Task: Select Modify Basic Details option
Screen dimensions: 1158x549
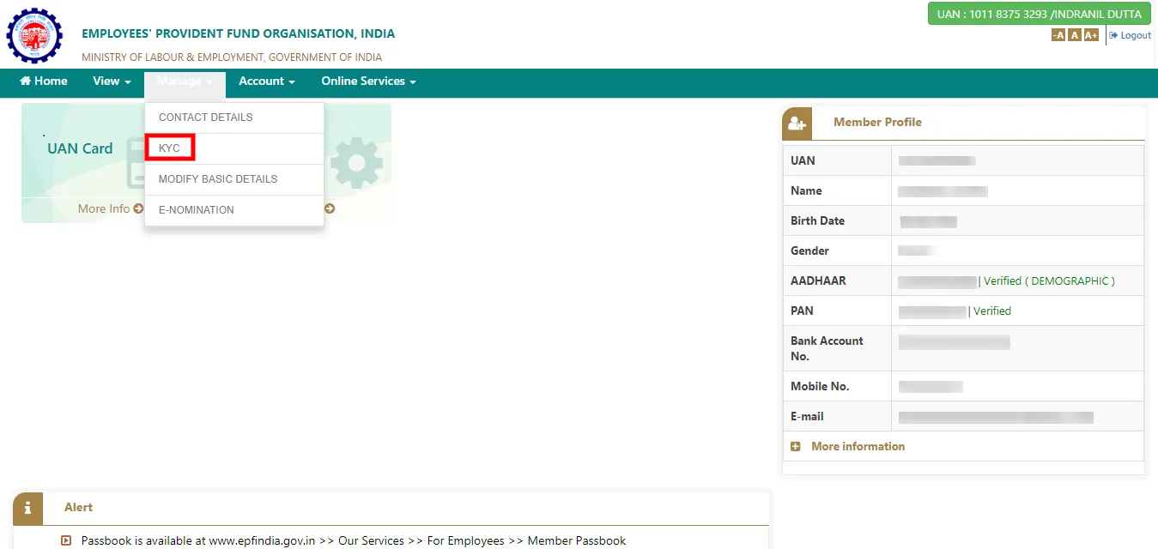Action: point(234,179)
